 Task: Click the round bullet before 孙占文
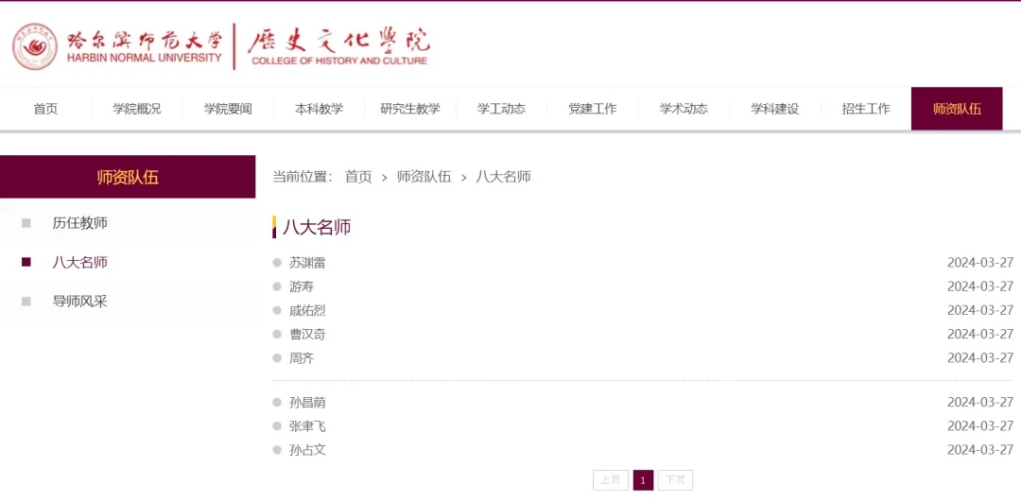click(x=277, y=450)
